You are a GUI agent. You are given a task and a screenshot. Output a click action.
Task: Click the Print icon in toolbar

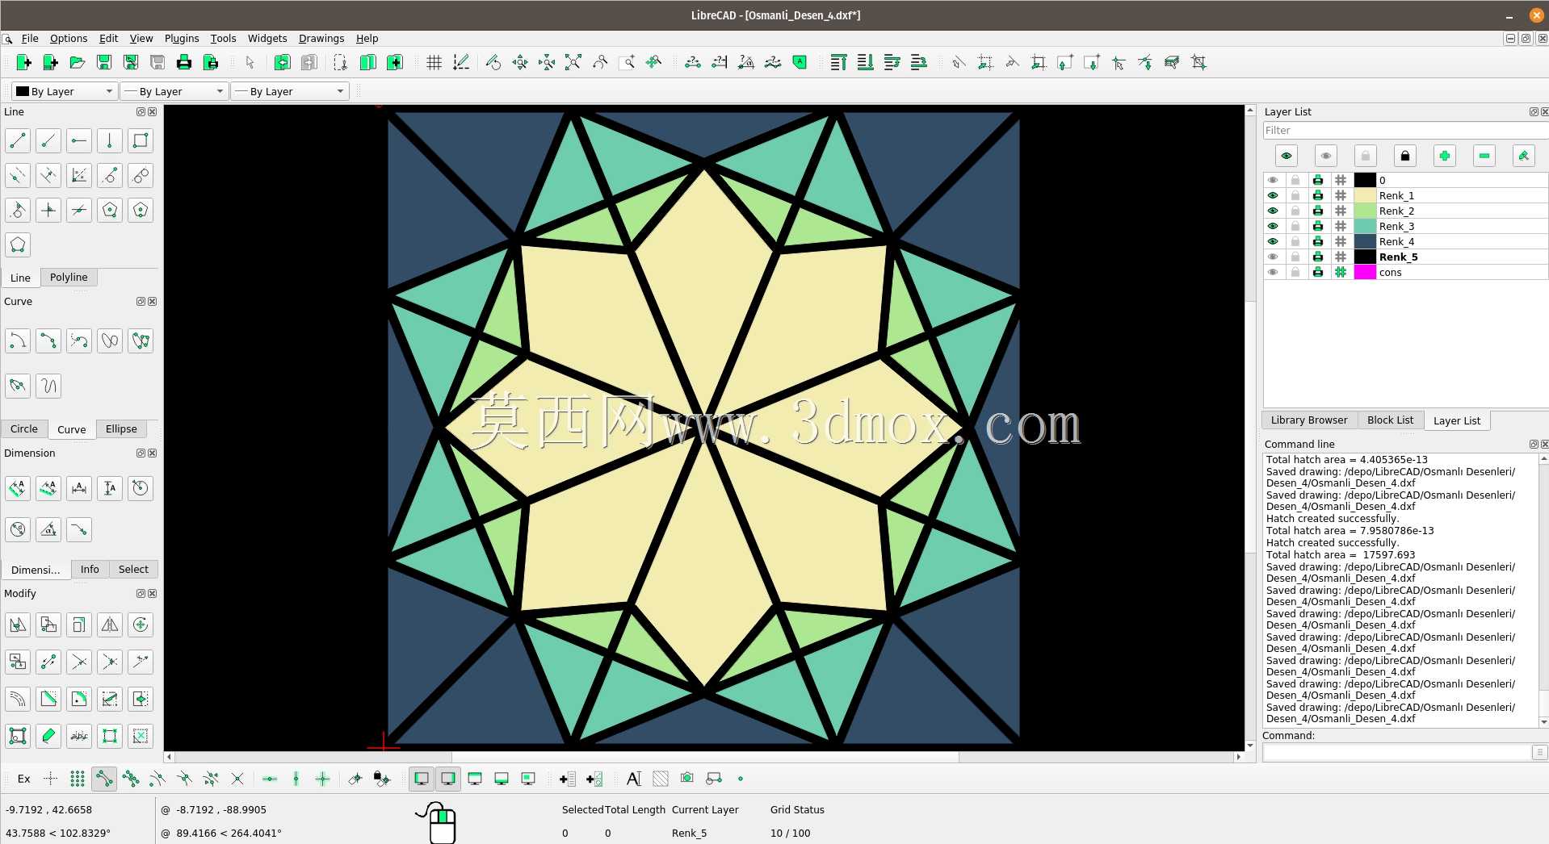click(x=183, y=62)
